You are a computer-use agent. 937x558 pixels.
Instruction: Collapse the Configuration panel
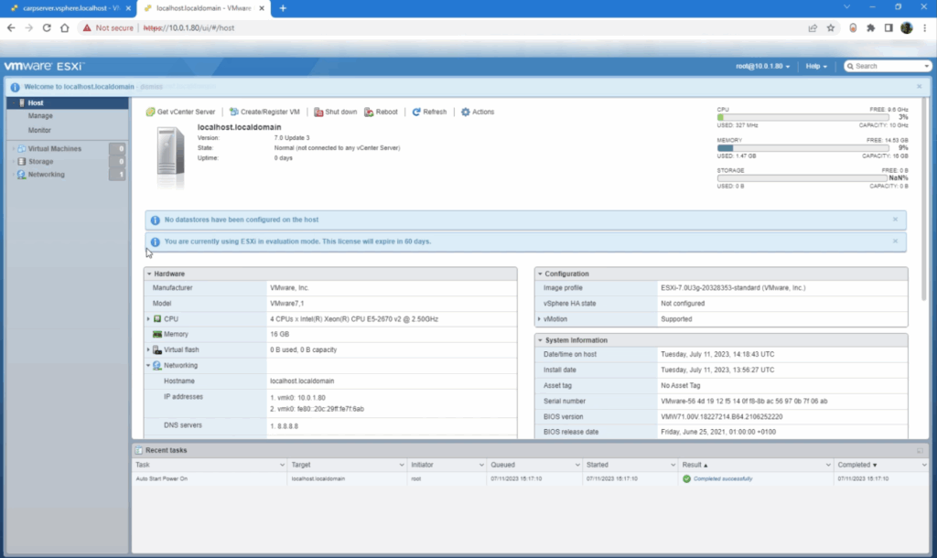click(x=540, y=274)
